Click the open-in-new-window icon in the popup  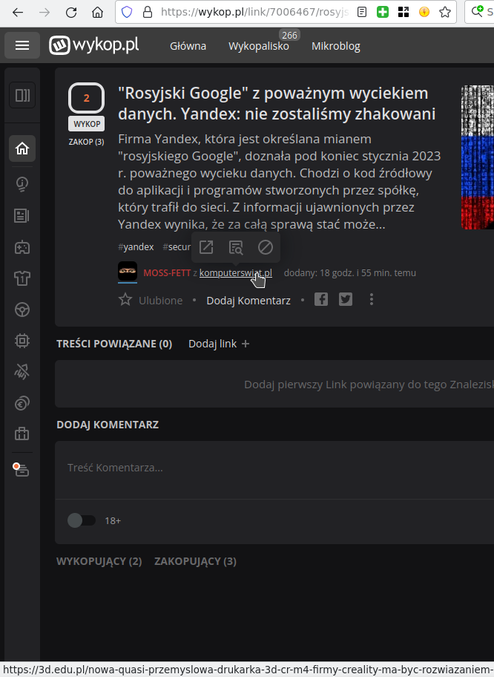(206, 247)
